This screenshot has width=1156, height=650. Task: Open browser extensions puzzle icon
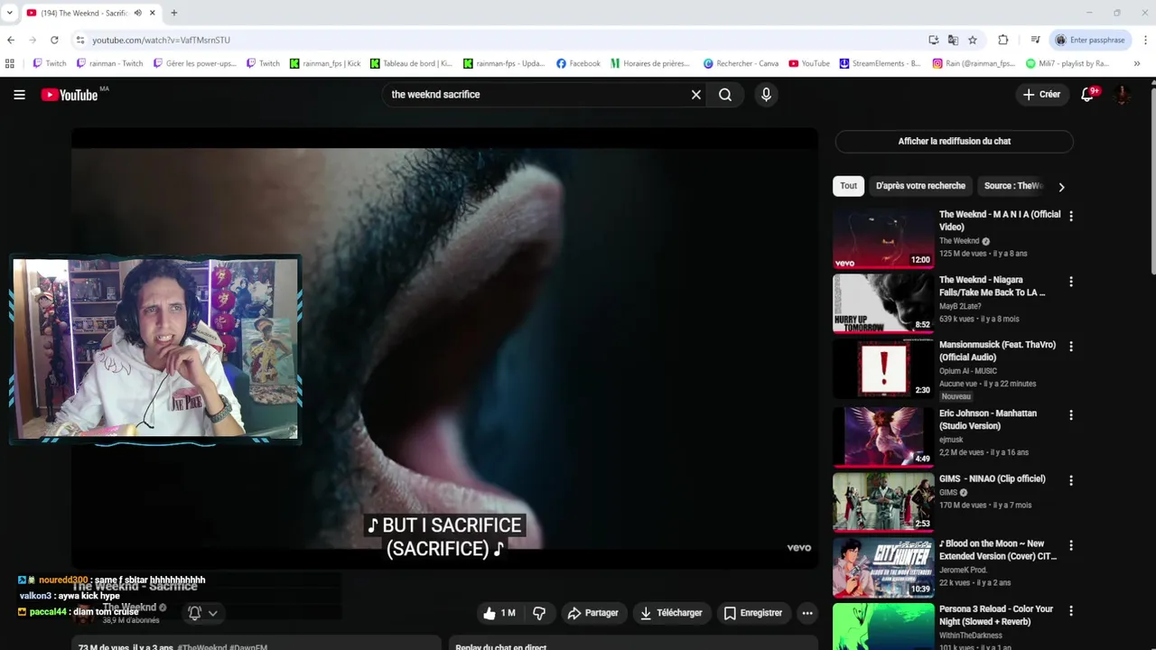pyautogui.click(x=1002, y=40)
